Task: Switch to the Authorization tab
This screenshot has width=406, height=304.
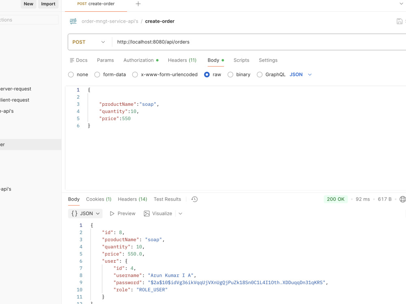Action: pos(141,60)
